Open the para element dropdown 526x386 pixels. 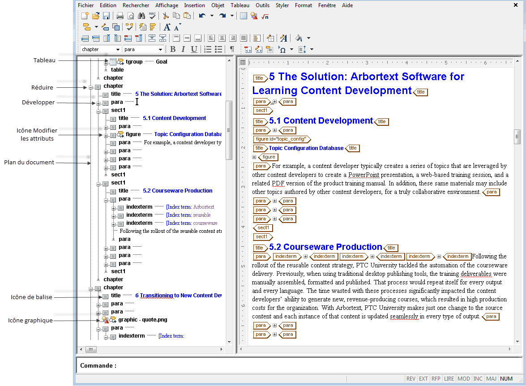click(160, 49)
